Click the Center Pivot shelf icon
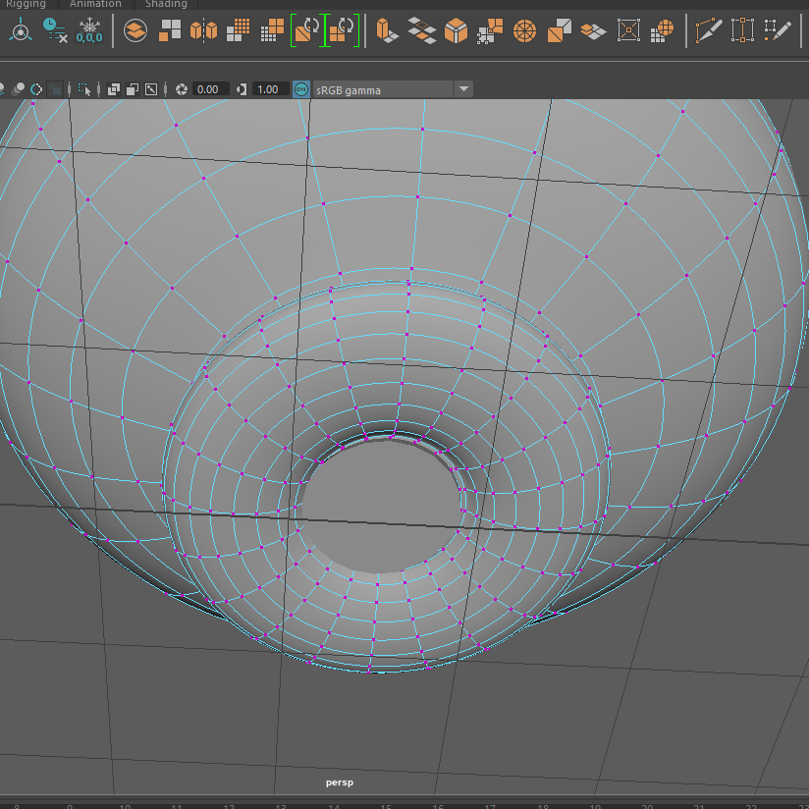Image resolution: width=809 pixels, height=809 pixels. [x=20, y=30]
